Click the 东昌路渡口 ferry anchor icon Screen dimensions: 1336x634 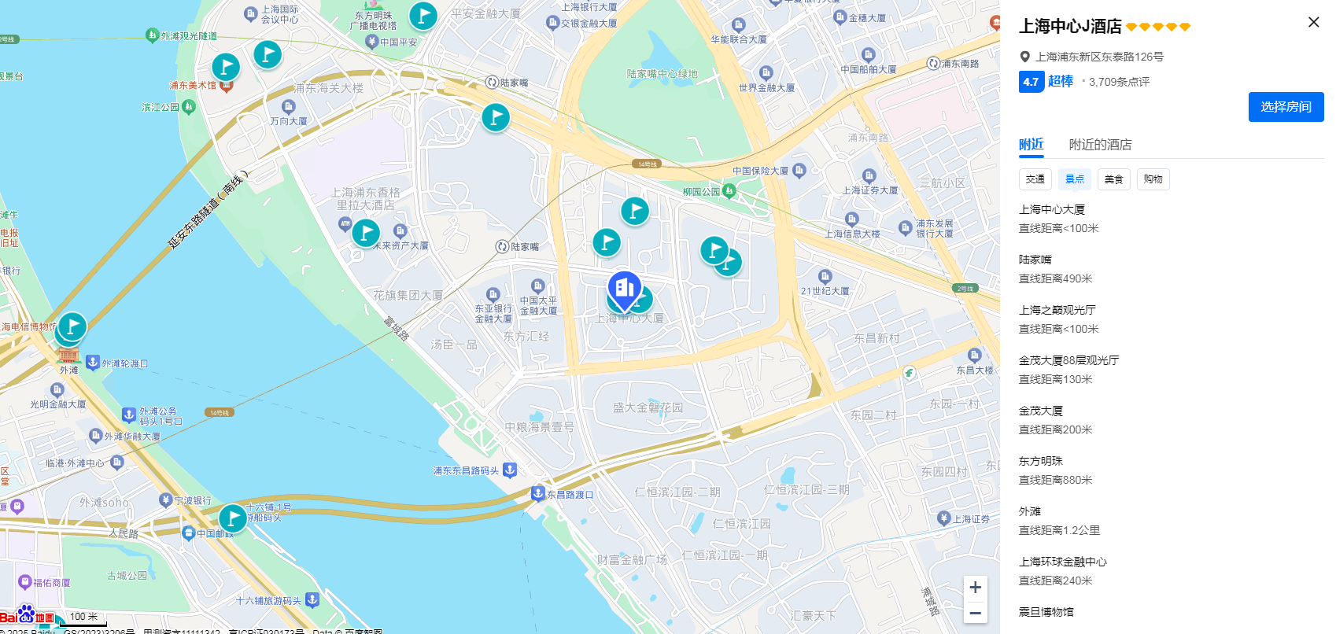tap(538, 494)
